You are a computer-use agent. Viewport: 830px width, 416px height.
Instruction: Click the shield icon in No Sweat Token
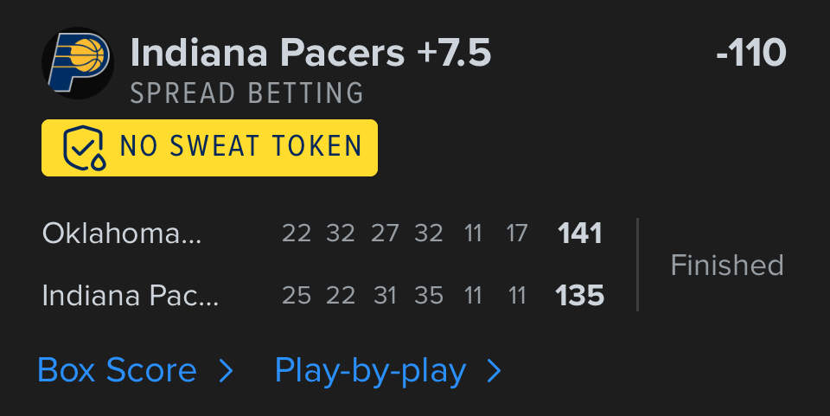[84, 148]
